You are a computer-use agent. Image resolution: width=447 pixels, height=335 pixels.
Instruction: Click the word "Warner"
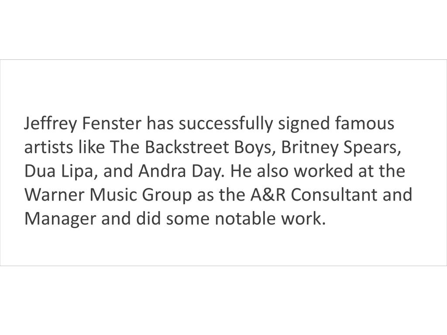tap(54, 195)
